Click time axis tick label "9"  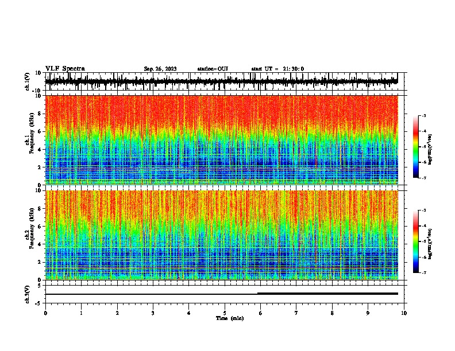[368, 313]
